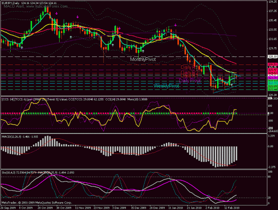Click the 20 stochastic level value
Screen dimensions: 278x210
(269, 198)
